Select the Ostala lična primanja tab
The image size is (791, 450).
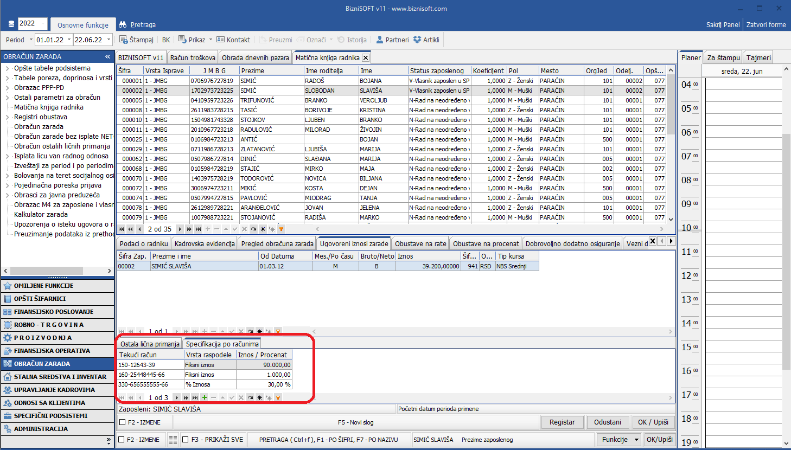click(150, 344)
